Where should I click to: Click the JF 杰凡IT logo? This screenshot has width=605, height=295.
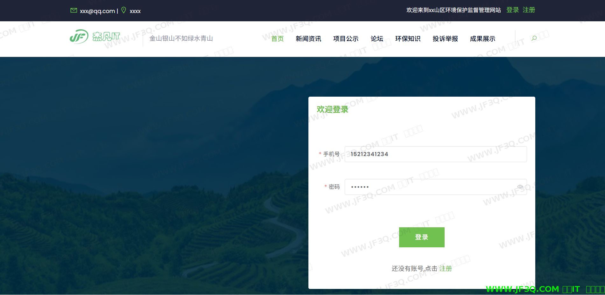tap(95, 37)
